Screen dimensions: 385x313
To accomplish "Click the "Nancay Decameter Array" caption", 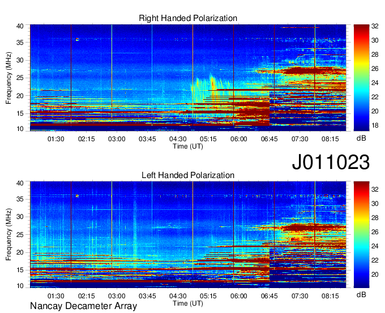I will click(83, 306).
